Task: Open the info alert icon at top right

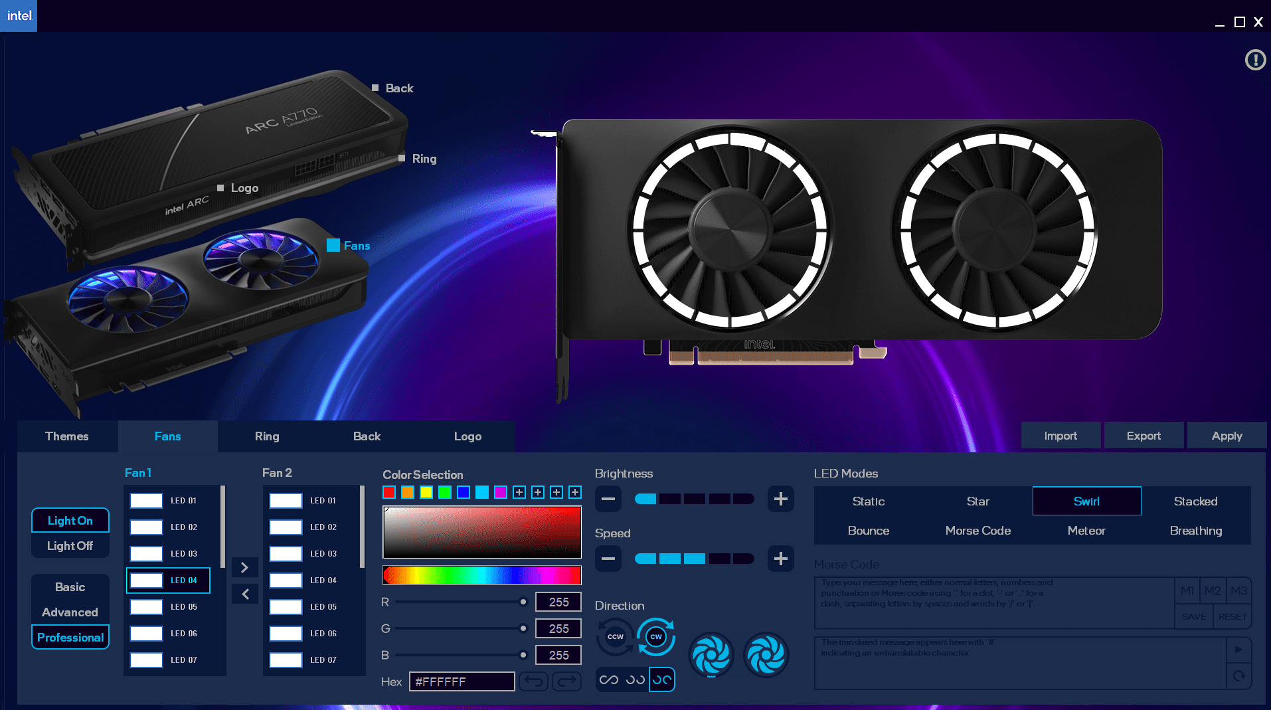Action: click(x=1255, y=60)
